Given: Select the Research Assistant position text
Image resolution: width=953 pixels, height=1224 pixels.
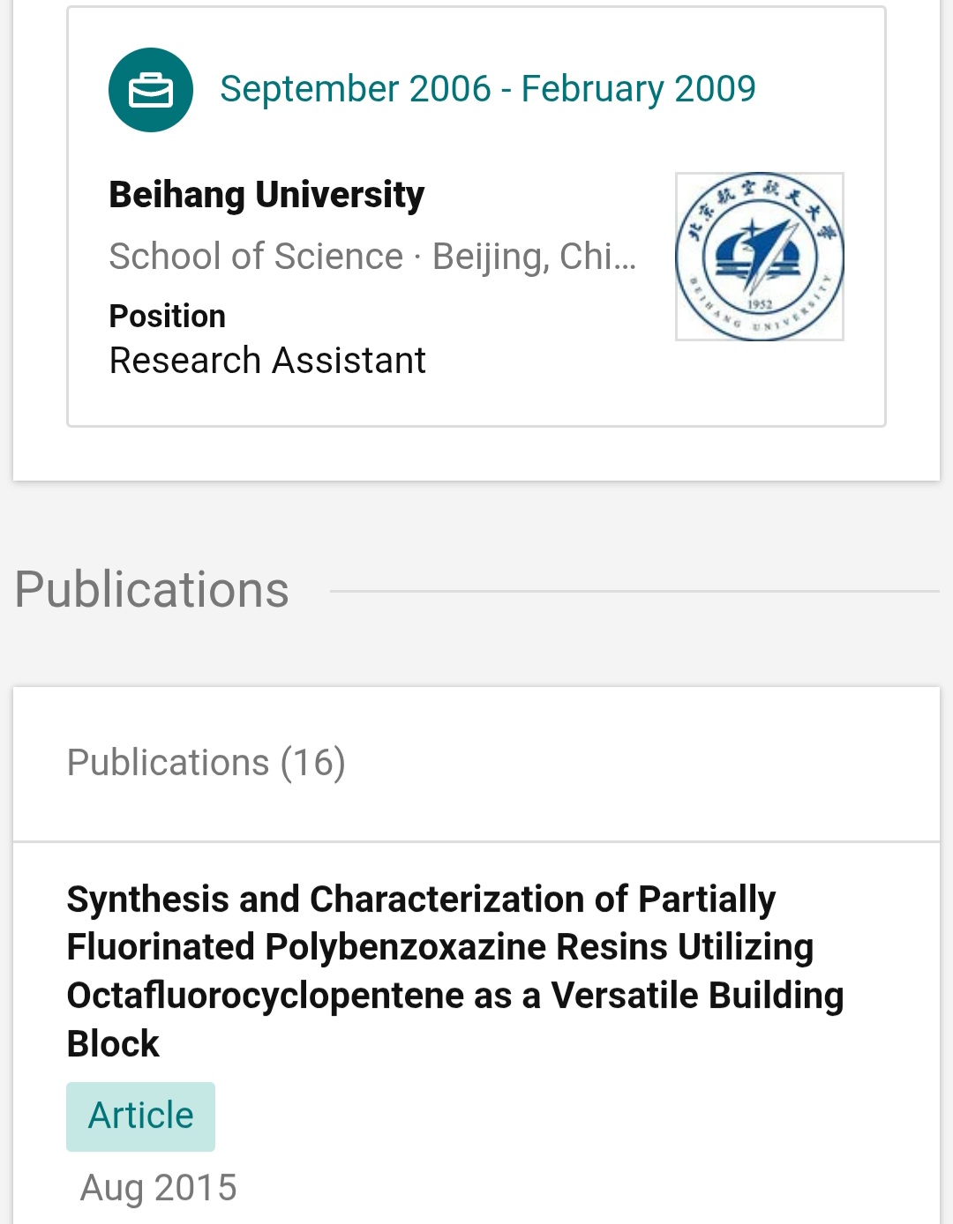Looking at the screenshot, I should tap(267, 361).
